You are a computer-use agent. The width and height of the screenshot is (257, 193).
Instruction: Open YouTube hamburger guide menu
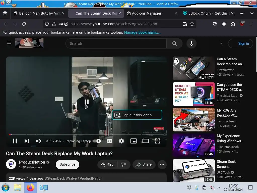(9, 43)
